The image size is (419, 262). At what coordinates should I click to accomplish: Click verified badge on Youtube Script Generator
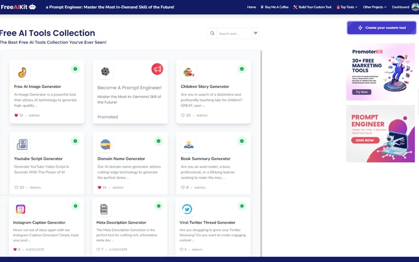coord(75,141)
